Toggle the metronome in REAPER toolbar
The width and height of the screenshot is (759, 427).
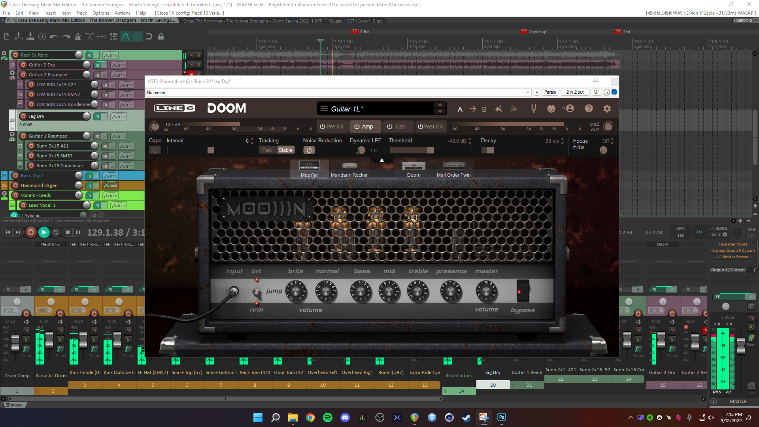coord(78,37)
